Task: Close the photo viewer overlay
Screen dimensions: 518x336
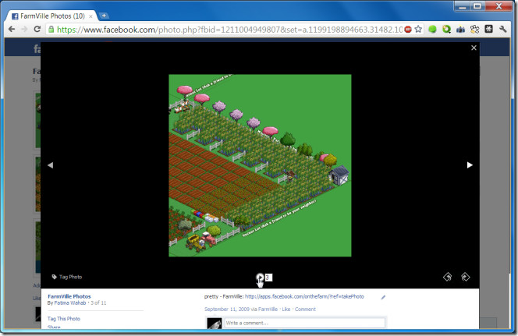Action: coord(474,48)
